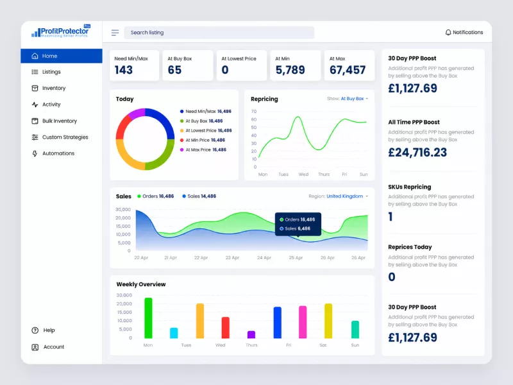The image size is (513, 385).
Task: Click the Bulk Inventory icon
Action: coord(35,121)
